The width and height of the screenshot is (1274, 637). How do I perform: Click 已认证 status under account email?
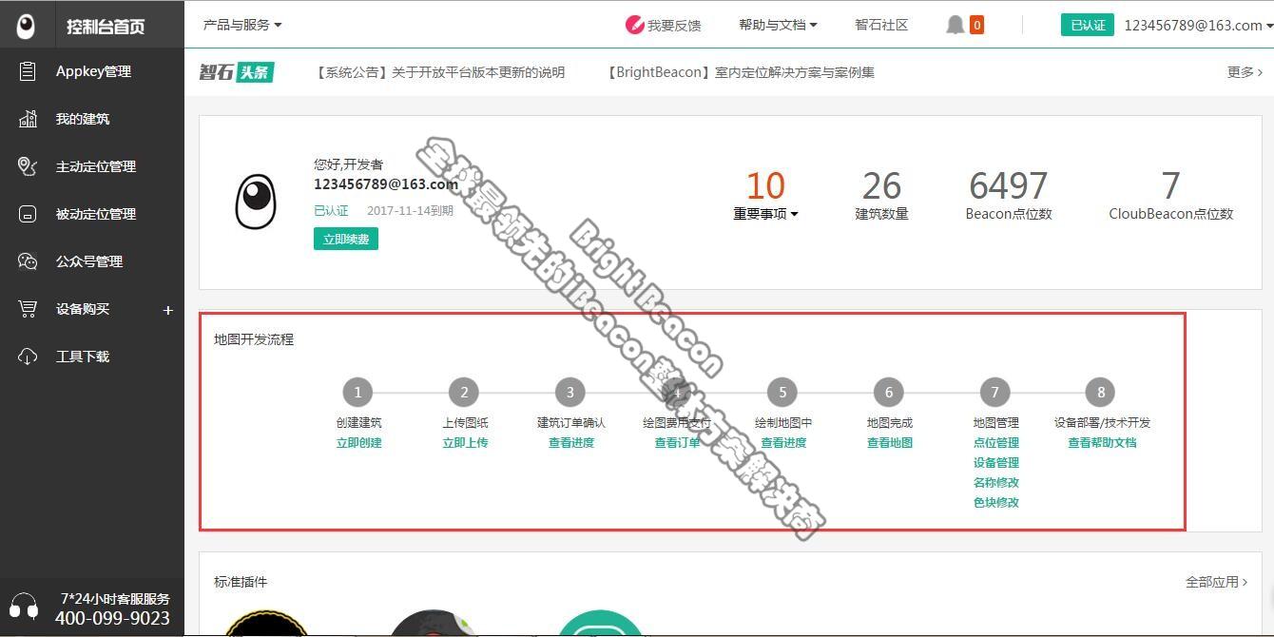click(x=331, y=211)
